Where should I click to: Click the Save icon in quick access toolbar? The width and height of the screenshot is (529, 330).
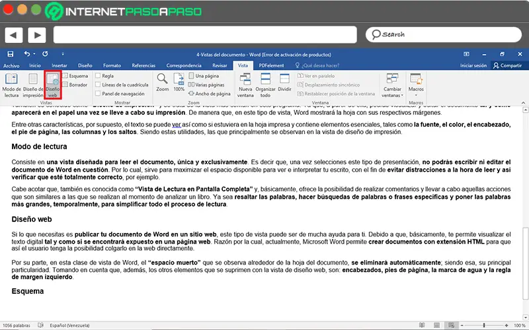click(11, 54)
